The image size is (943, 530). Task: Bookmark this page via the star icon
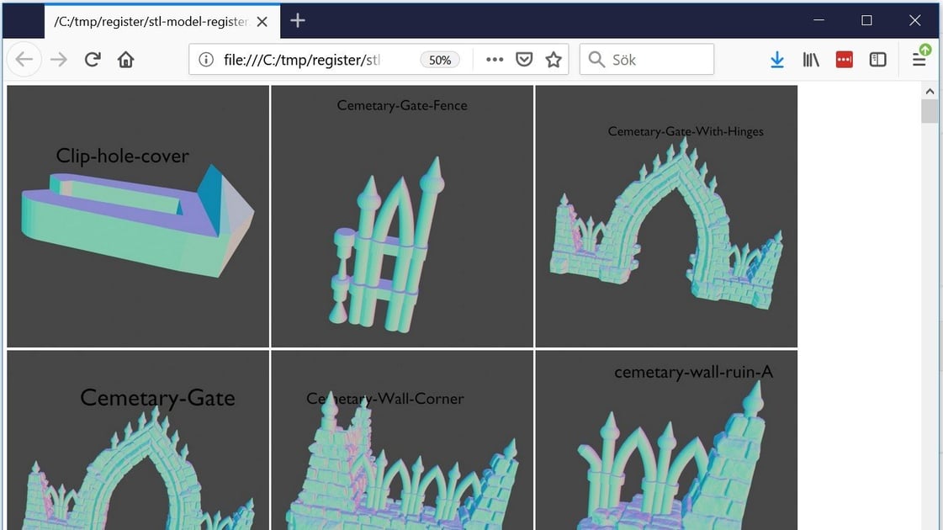tap(553, 59)
